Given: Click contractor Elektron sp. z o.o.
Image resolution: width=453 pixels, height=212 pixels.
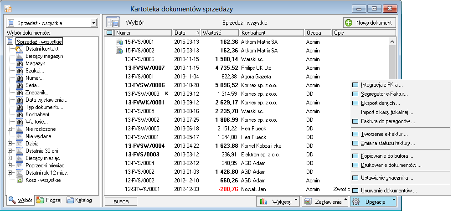Looking at the screenshot, I should (x=261, y=155).
